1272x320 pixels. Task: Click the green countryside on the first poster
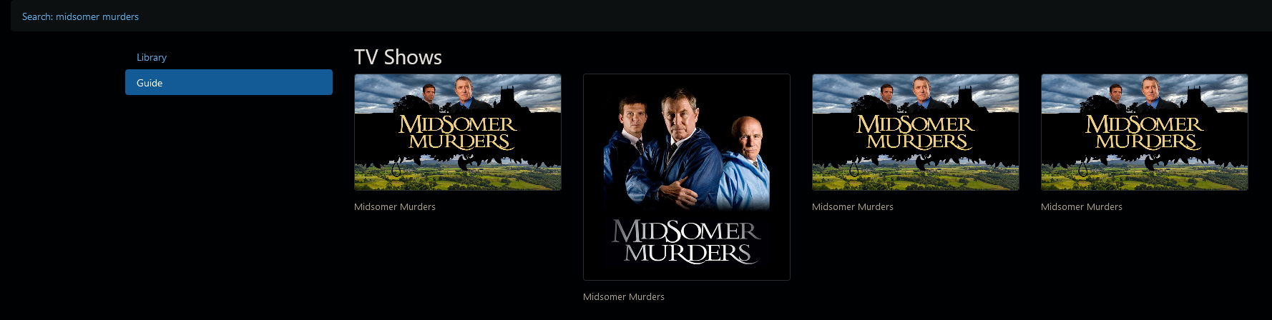tap(458, 177)
